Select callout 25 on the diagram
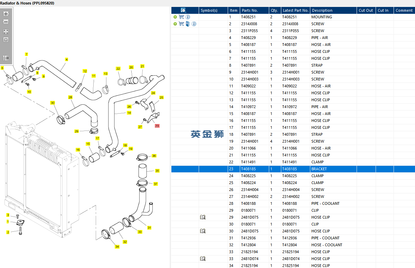Screen dimensions: 415x268 pos(161,97)
